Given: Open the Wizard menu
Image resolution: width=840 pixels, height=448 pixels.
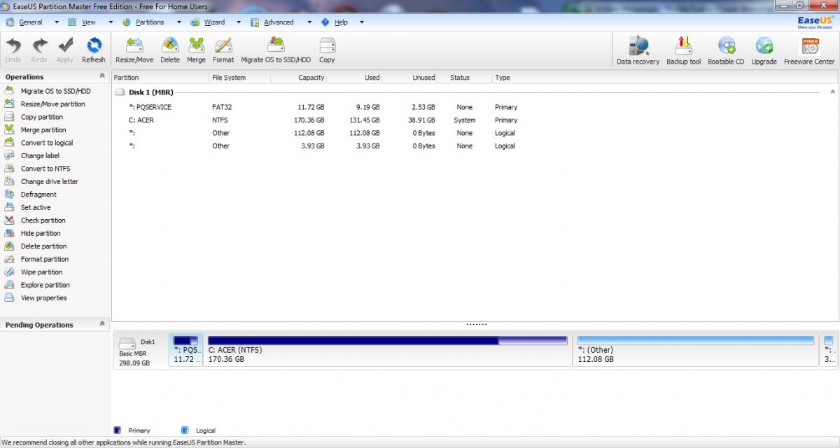Looking at the screenshot, I should pyautogui.click(x=214, y=22).
